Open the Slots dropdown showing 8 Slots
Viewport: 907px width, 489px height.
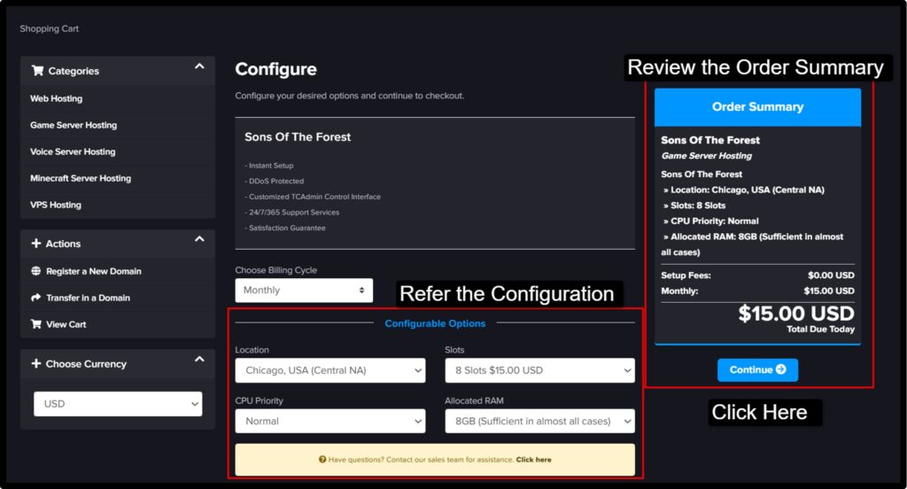[539, 370]
